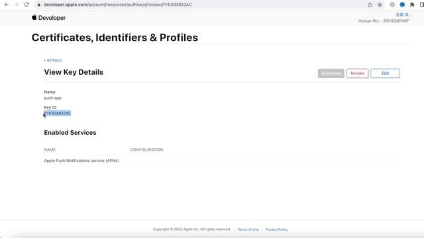This screenshot has width=424, height=238.
Task: Click the Revoke button
Action: click(x=358, y=73)
